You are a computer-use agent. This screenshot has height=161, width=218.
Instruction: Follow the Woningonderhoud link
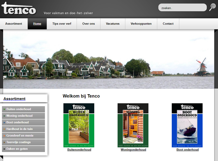[x=133, y=150]
